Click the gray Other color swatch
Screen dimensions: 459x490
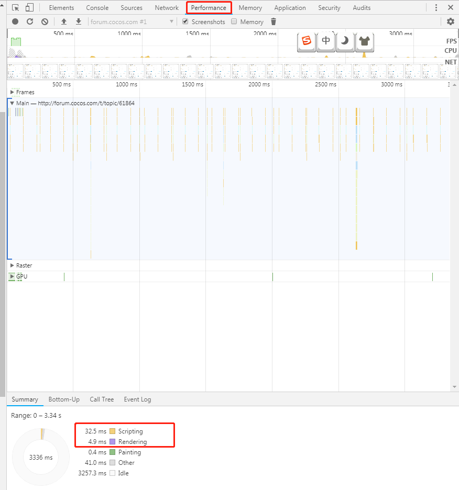coord(112,462)
